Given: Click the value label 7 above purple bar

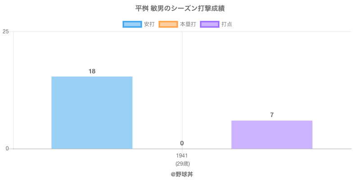Looking at the screenshot, I should tap(272, 115).
